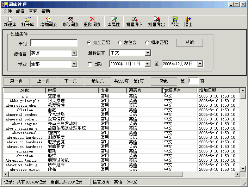The width and height of the screenshot is (248, 187).
Task: Click the 批量导出 (batch export) icon
Action: (156, 19)
